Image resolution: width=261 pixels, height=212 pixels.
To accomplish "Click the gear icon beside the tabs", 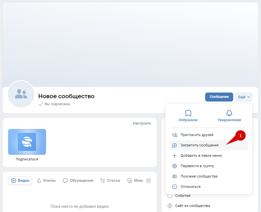I will [x=149, y=181].
